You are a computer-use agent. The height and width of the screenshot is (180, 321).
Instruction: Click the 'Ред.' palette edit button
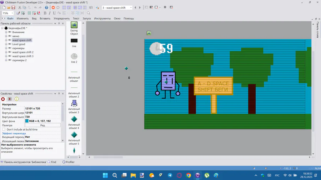pyautogui.click(x=43, y=125)
